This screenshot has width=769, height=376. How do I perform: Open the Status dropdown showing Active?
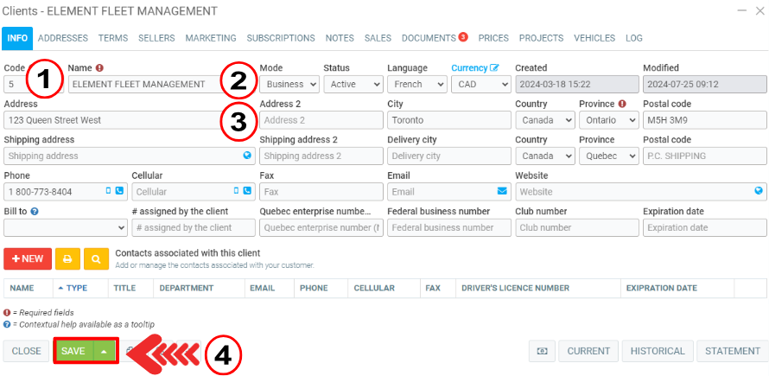pyautogui.click(x=353, y=85)
